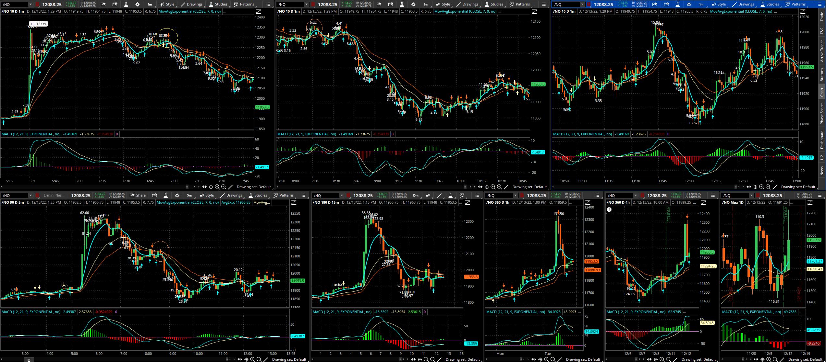The image size is (826, 362).
Task: Open drawings line icon in 15m chart toolbar
Action: (439, 195)
